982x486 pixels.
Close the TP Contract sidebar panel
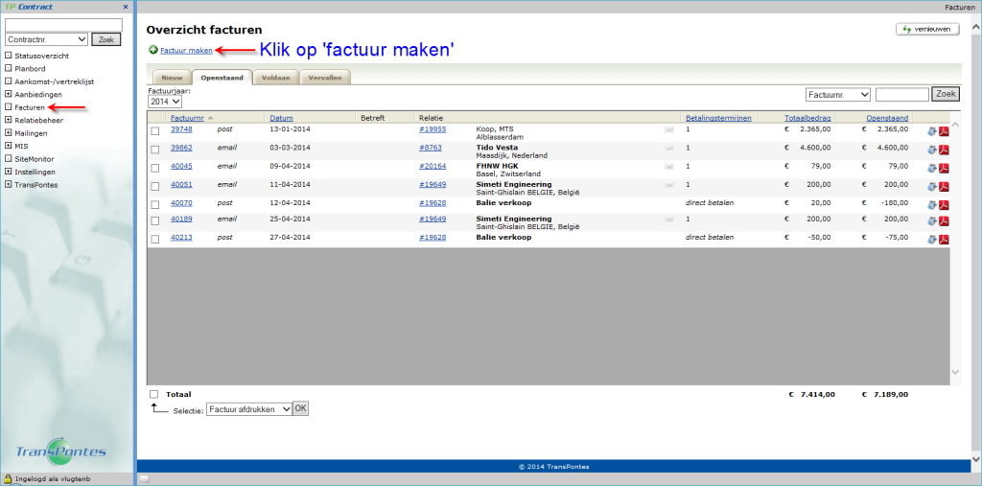126,7
